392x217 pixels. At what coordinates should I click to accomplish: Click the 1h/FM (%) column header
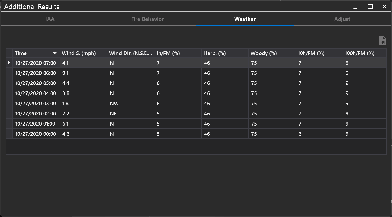(168, 53)
